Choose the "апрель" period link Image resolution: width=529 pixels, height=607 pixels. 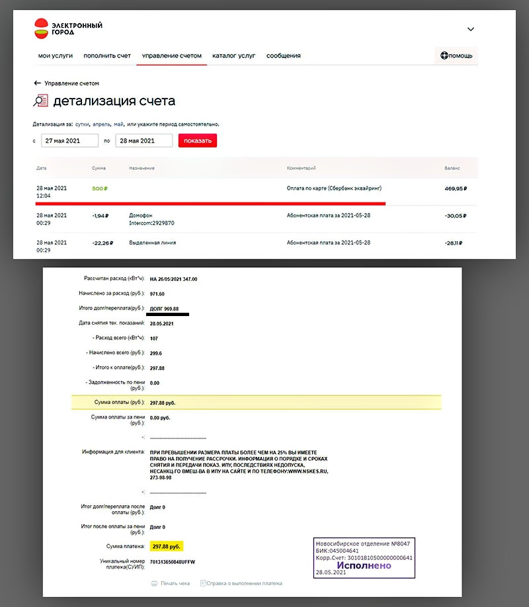(102, 124)
